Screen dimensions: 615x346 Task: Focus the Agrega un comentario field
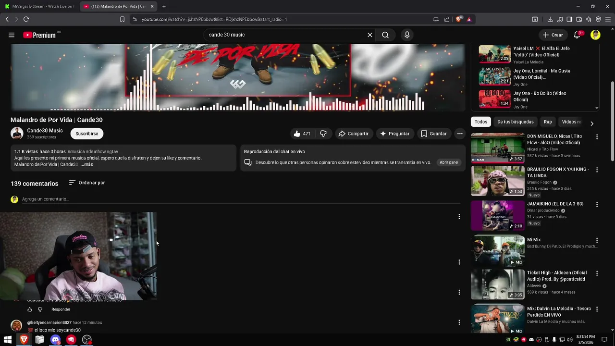click(x=240, y=199)
